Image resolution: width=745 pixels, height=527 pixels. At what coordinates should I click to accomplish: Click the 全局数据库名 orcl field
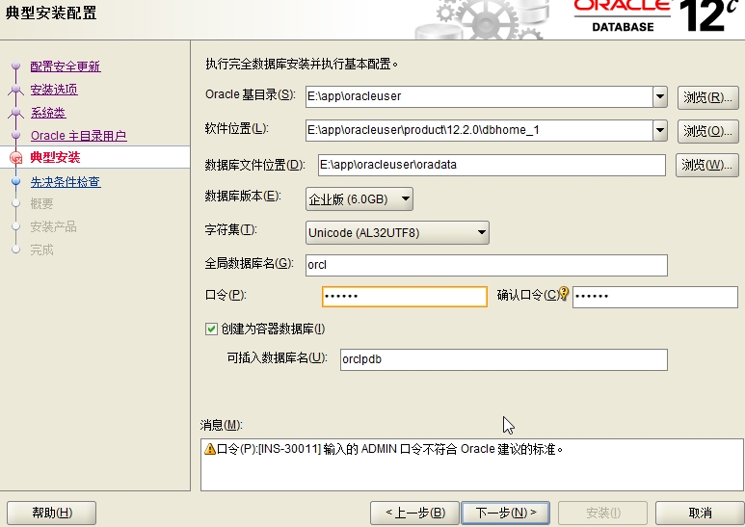pos(487,265)
